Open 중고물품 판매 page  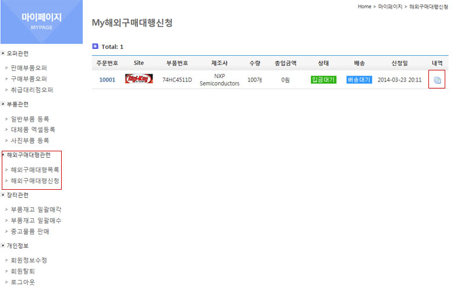tap(30, 232)
